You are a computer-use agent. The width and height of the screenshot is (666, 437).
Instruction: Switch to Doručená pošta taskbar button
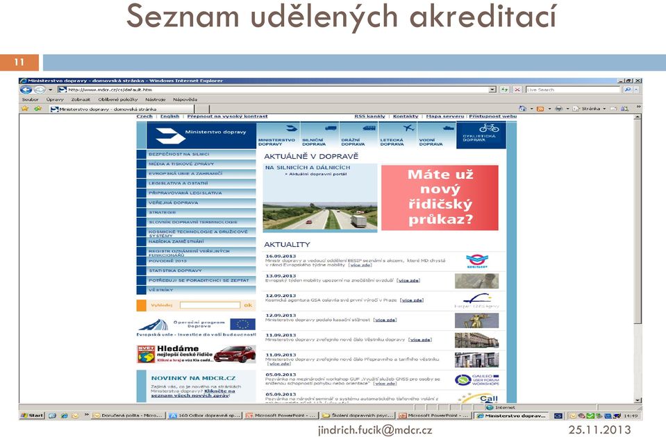[x=128, y=415]
